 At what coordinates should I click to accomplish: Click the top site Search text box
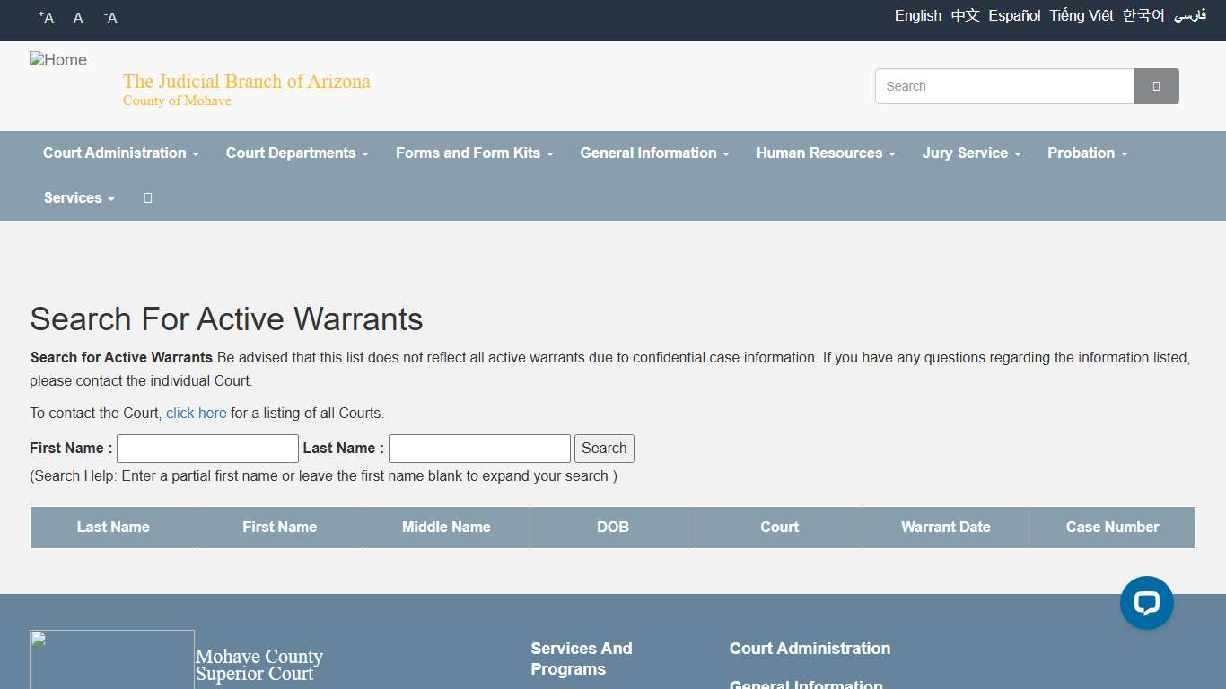[x=1004, y=86]
